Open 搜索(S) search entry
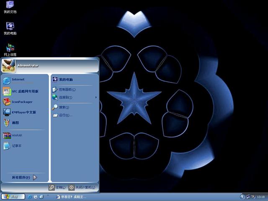 pyautogui.click(x=75, y=107)
